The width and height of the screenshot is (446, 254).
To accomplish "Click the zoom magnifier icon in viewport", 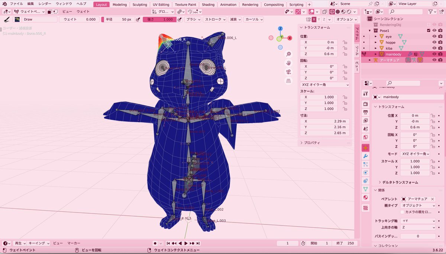I will (288, 54).
